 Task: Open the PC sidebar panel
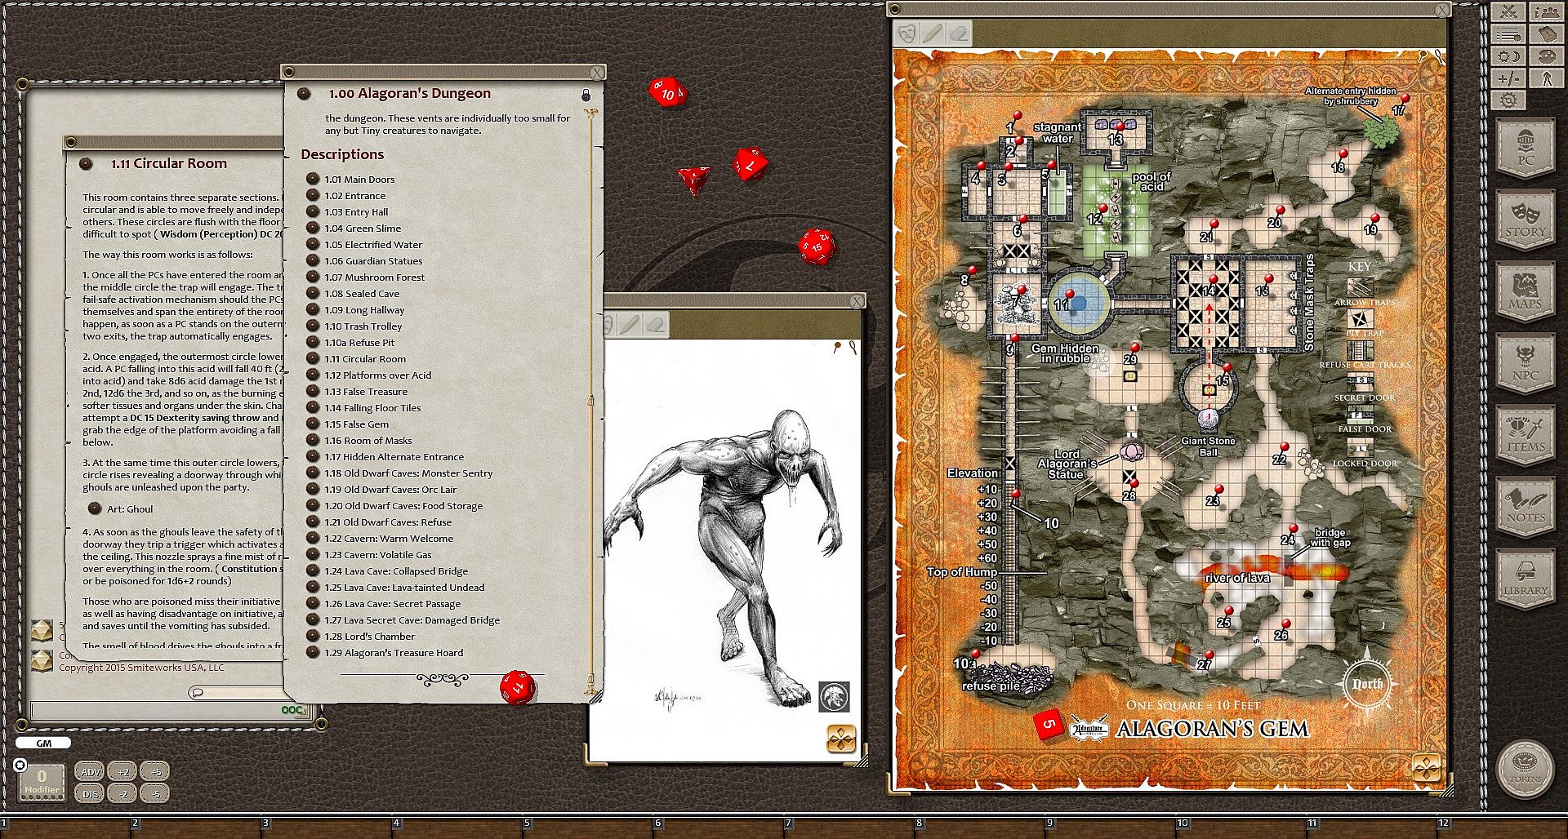pos(1525,147)
